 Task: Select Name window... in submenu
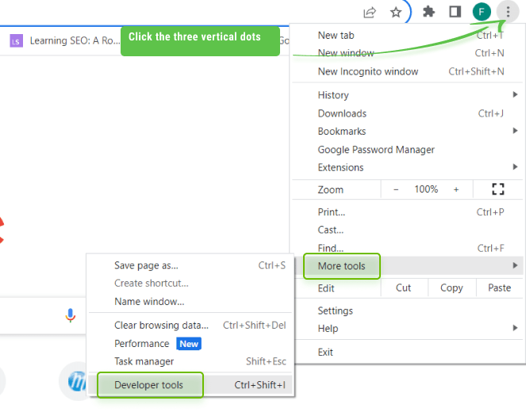(190, 301)
